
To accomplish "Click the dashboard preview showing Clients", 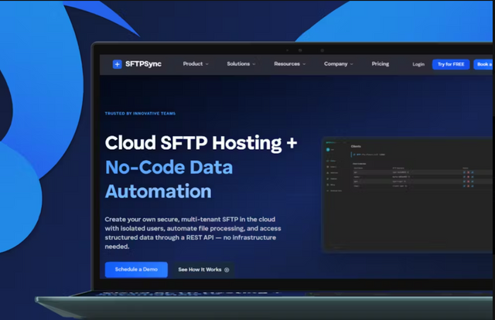I will coord(408,195).
